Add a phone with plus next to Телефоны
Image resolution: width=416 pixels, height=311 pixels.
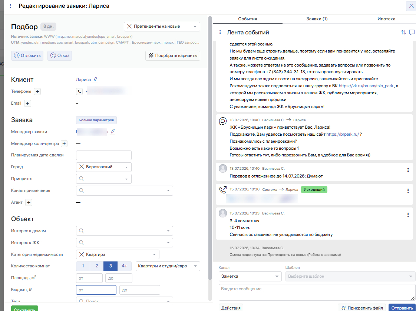pyautogui.click(x=37, y=92)
